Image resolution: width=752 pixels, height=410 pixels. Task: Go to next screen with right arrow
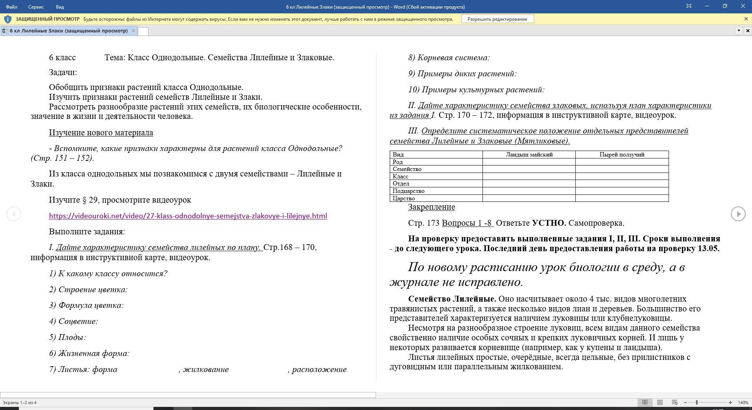(x=738, y=214)
